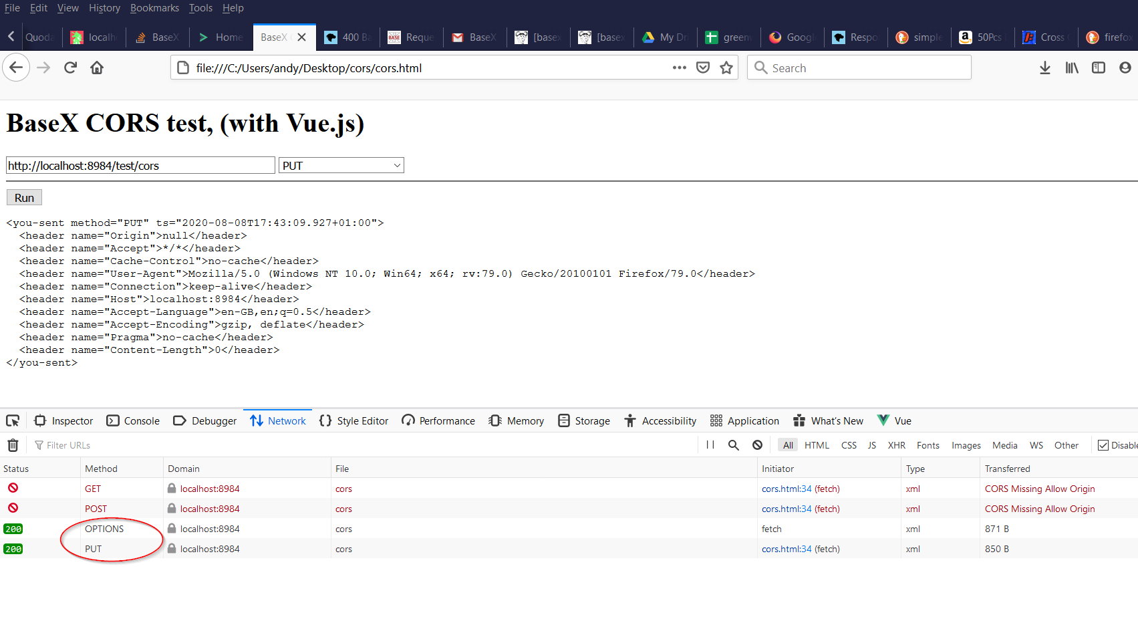1138x619 pixels.
Task: Open the Library icon
Action: [x=1072, y=68]
